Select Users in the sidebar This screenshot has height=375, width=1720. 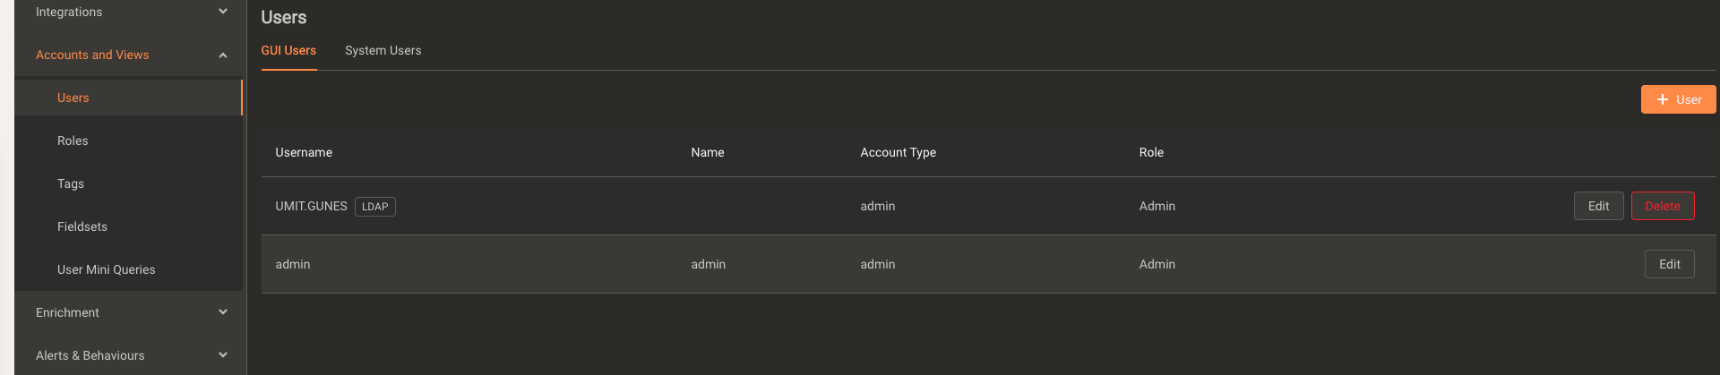pyautogui.click(x=73, y=98)
